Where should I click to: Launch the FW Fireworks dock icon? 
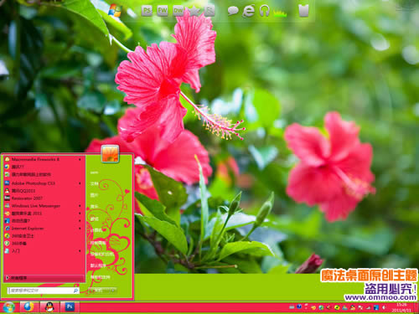tap(163, 11)
